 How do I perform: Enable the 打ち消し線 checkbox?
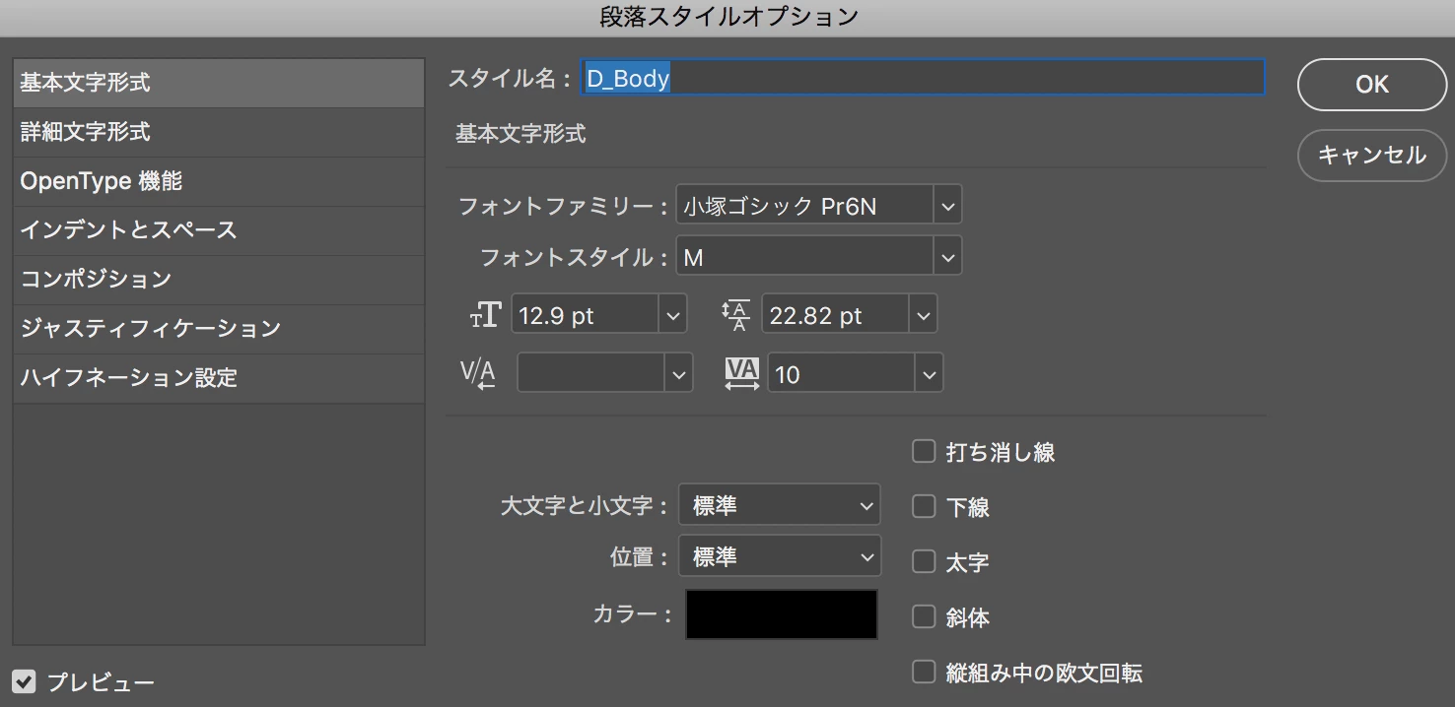tap(924, 451)
